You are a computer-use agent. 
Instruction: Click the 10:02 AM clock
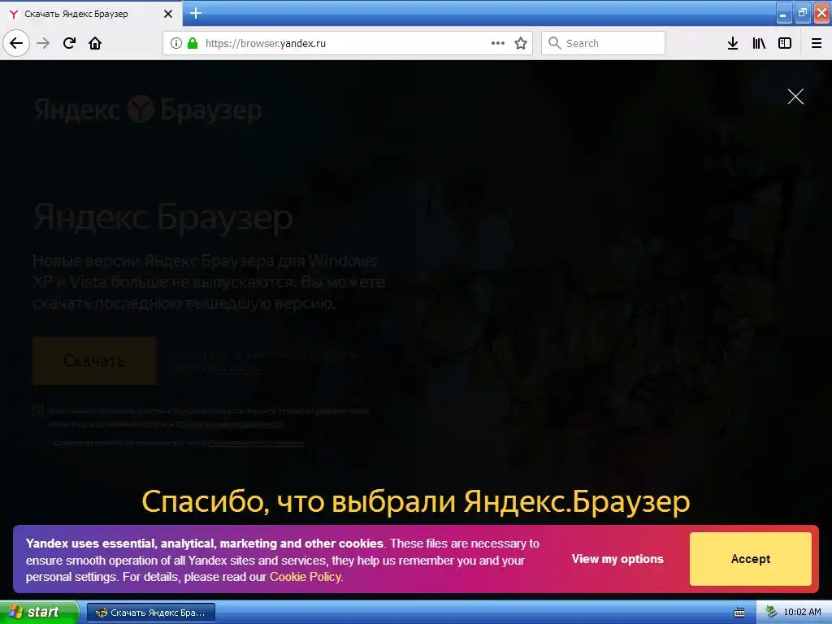coord(802,613)
